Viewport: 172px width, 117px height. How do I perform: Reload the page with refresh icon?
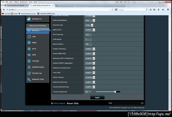pyautogui.click(x=112, y=10)
